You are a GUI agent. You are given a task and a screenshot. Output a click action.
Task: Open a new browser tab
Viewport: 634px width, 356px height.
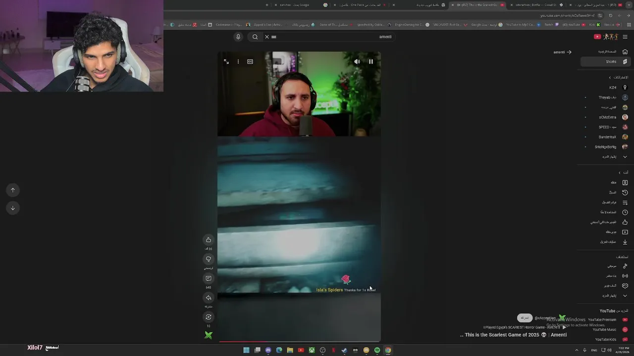[x=267, y=5]
